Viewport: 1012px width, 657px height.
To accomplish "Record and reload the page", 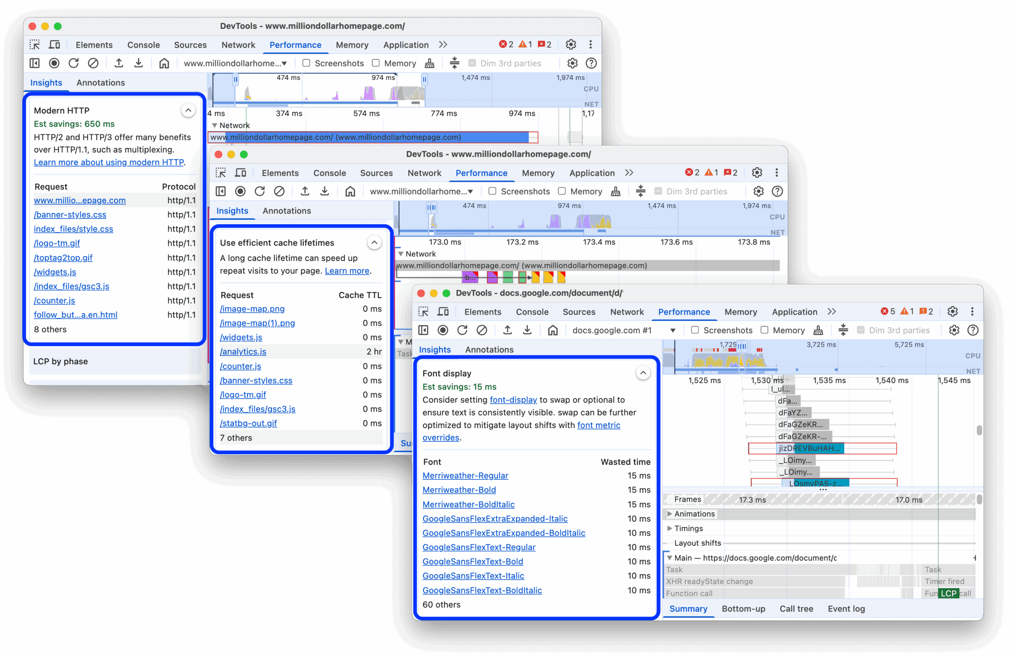I will tap(74, 63).
